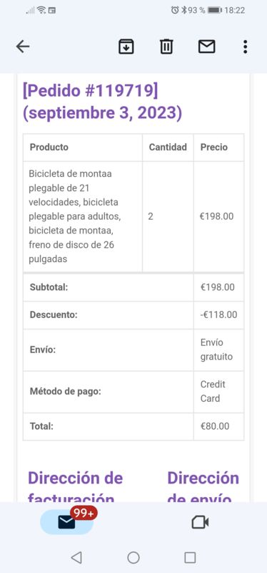
Task: Tap the Wi-Fi status bar icon
Action: click(41, 10)
